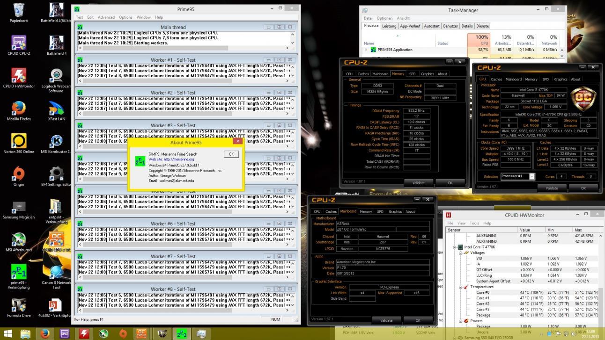Open the BF4 Settings Editor desktop icon
The width and height of the screenshot is (605, 340).
click(x=56, y=176)
